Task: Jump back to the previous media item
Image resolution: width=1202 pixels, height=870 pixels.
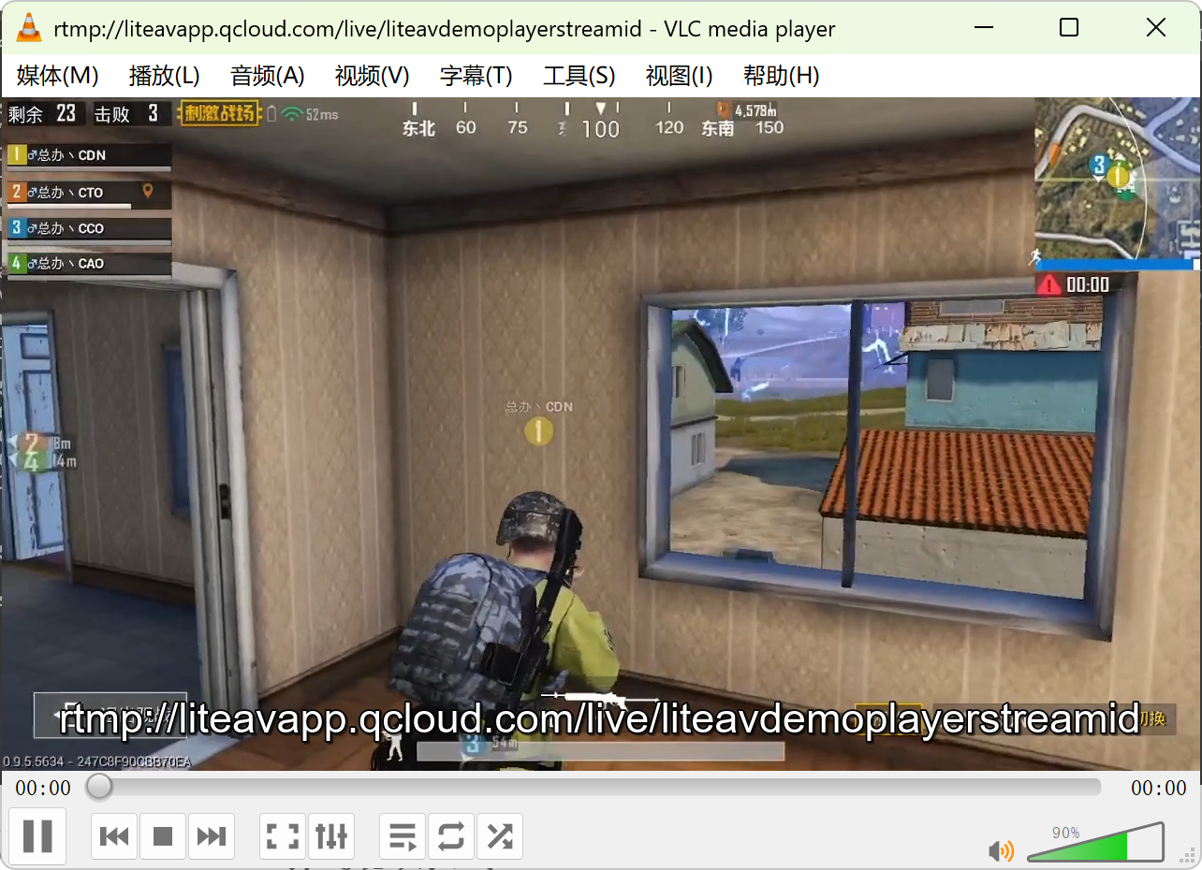Action: point(114,836)
